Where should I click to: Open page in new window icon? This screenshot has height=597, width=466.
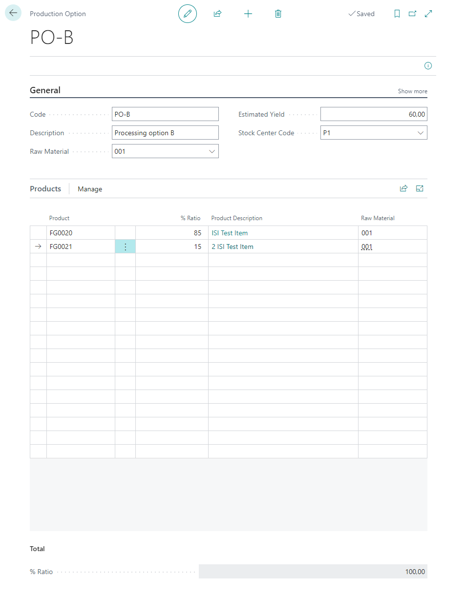coord(412,14)
